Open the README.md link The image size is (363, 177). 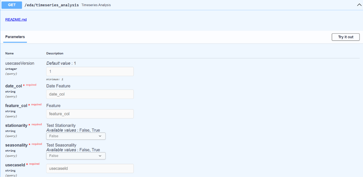click(x=16, y=19)
